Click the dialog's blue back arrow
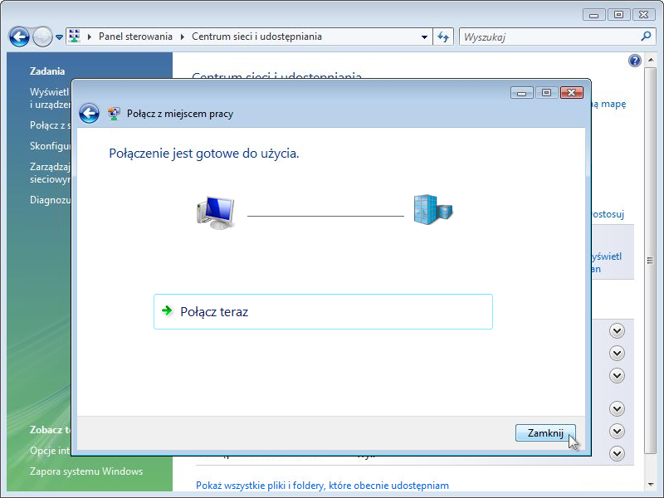664x498 pixels. 89,114
